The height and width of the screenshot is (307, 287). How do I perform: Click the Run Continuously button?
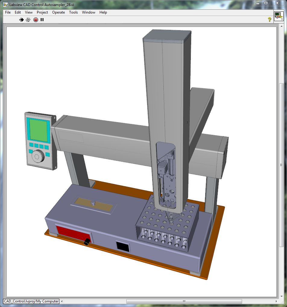(x=28, y=20)
